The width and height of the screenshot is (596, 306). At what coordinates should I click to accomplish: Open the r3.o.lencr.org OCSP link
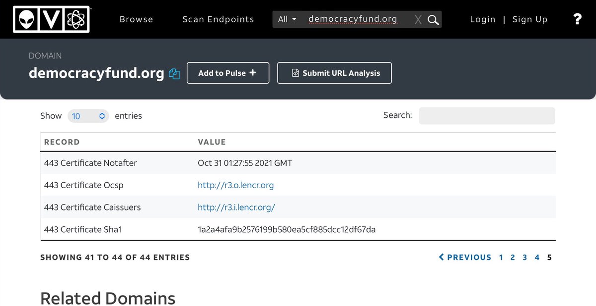pos(235,185)
